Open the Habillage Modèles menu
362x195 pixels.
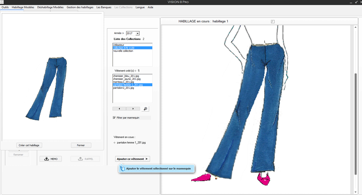[x=23, y=7]
